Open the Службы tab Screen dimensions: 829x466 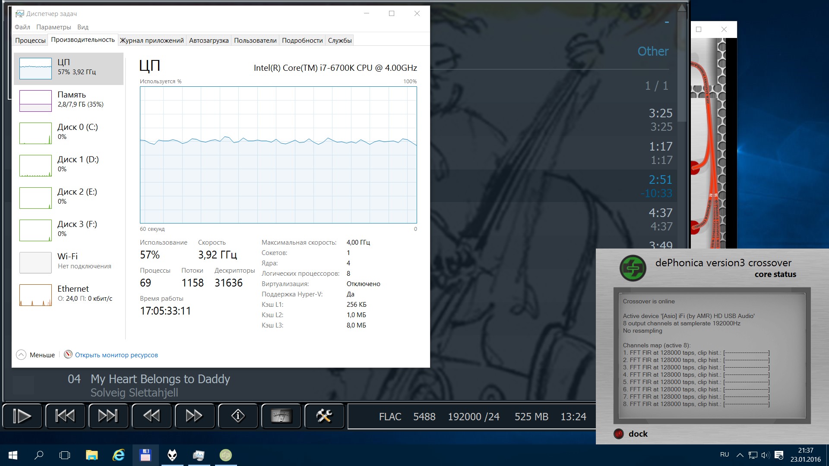tap(340, 41)
